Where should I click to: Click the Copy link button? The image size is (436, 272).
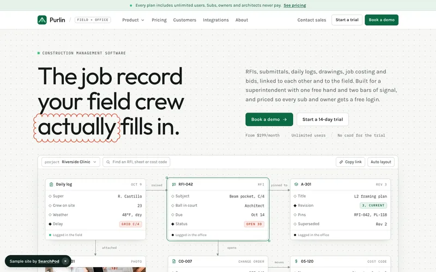350,162
